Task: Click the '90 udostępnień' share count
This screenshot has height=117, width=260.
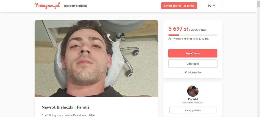Action: pos(193,72)
